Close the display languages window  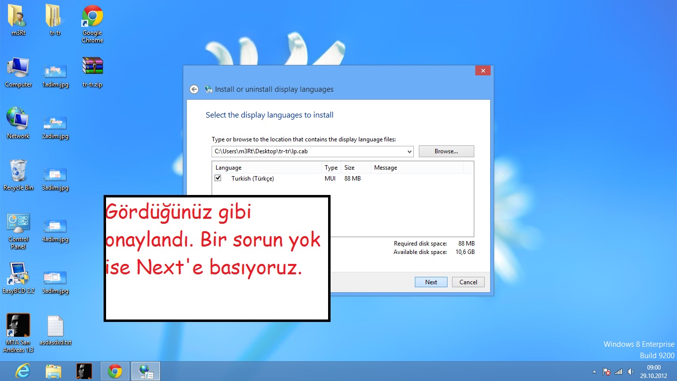pyautogui.click(x=483, y=71)
